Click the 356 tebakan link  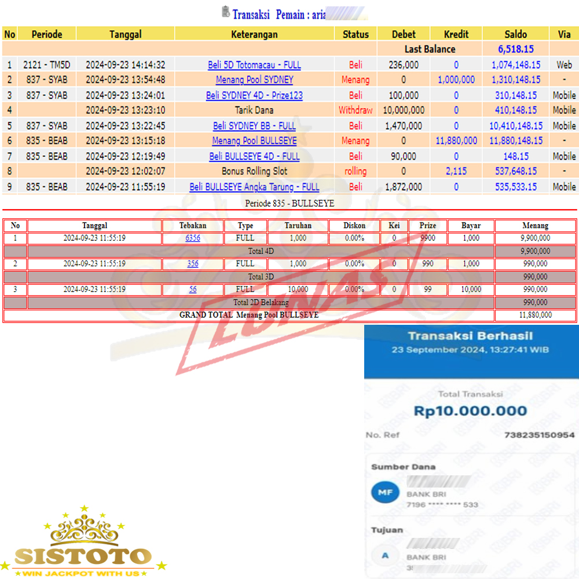[193, 263]
